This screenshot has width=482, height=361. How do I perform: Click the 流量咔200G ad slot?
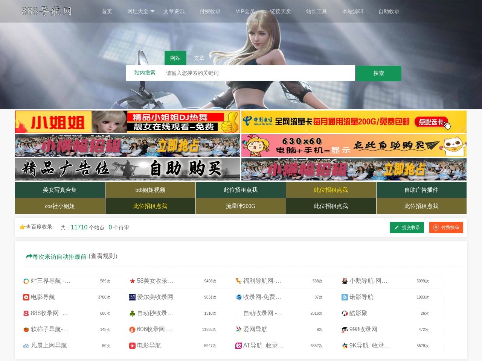point(240,206)
